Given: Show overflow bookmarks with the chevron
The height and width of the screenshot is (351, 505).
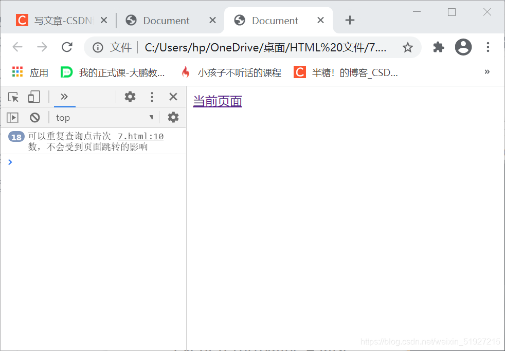Looking at the screenshot, I should (487, 72).
